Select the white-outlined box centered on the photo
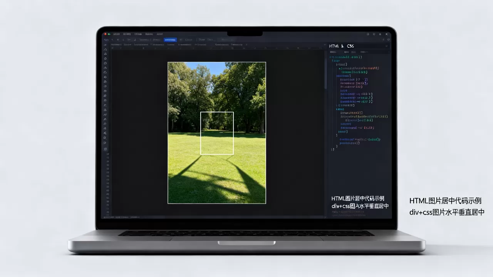Image resolution: width=493 pixels, height=277 pixels. [217, 133]
